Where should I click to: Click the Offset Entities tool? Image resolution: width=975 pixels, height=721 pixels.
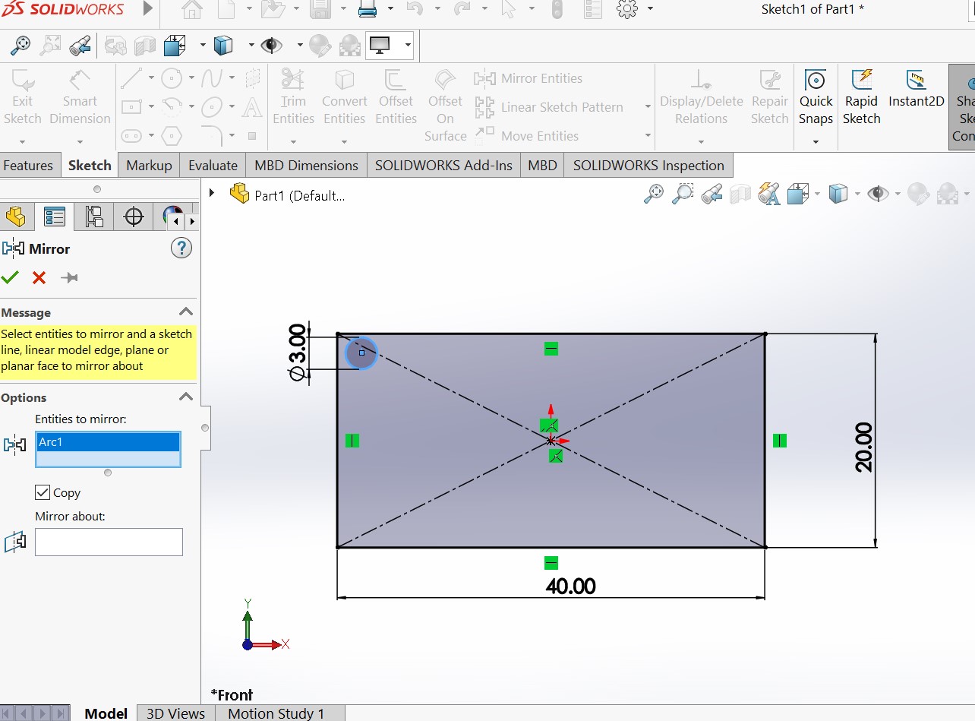[396, 97]
